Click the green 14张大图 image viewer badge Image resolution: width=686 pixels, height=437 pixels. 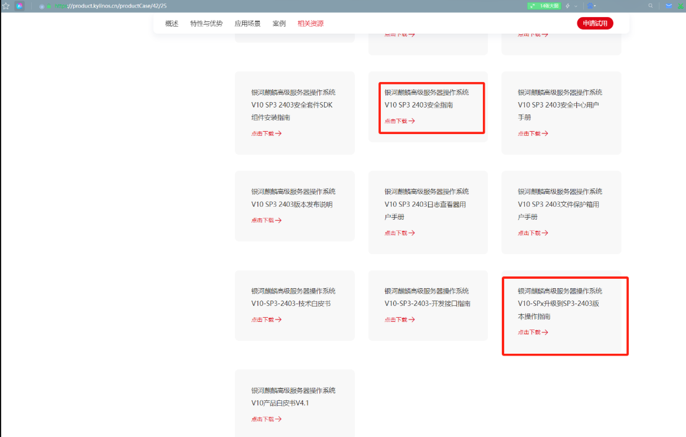(543, 6)
